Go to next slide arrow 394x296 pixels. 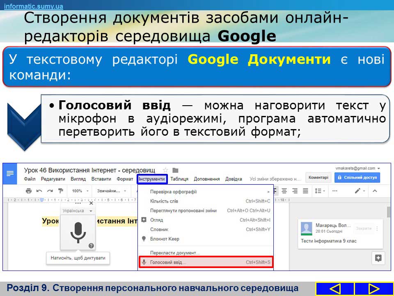point(373,289)
